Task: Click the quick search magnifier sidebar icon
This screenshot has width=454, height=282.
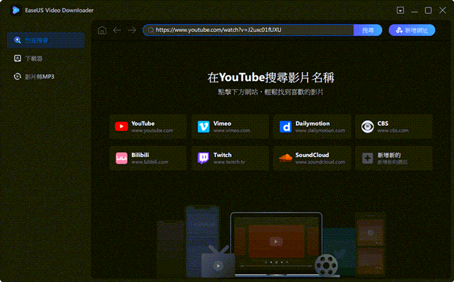Action: (18, 40)
